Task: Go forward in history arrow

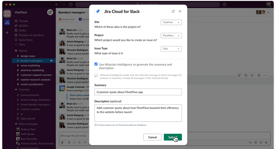Action: point(64,4)
